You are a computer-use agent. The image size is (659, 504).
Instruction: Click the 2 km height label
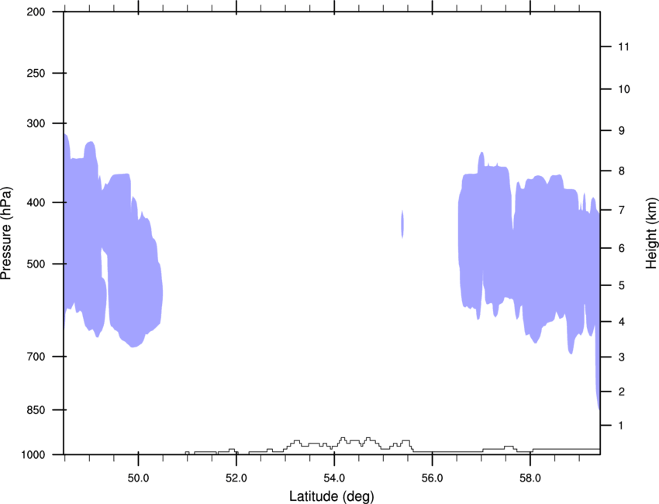click(622, 392)
